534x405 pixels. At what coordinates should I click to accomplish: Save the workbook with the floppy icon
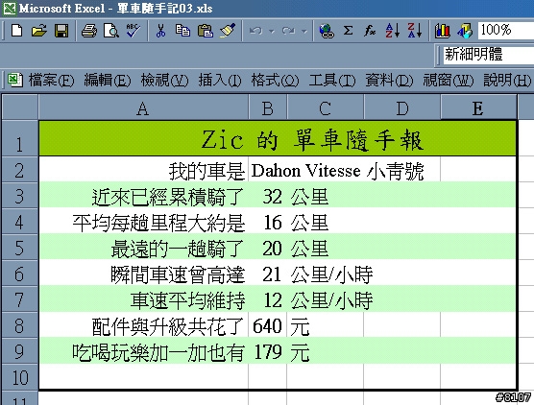(61, 31)
